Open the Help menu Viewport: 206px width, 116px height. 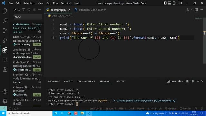[77, 3]
